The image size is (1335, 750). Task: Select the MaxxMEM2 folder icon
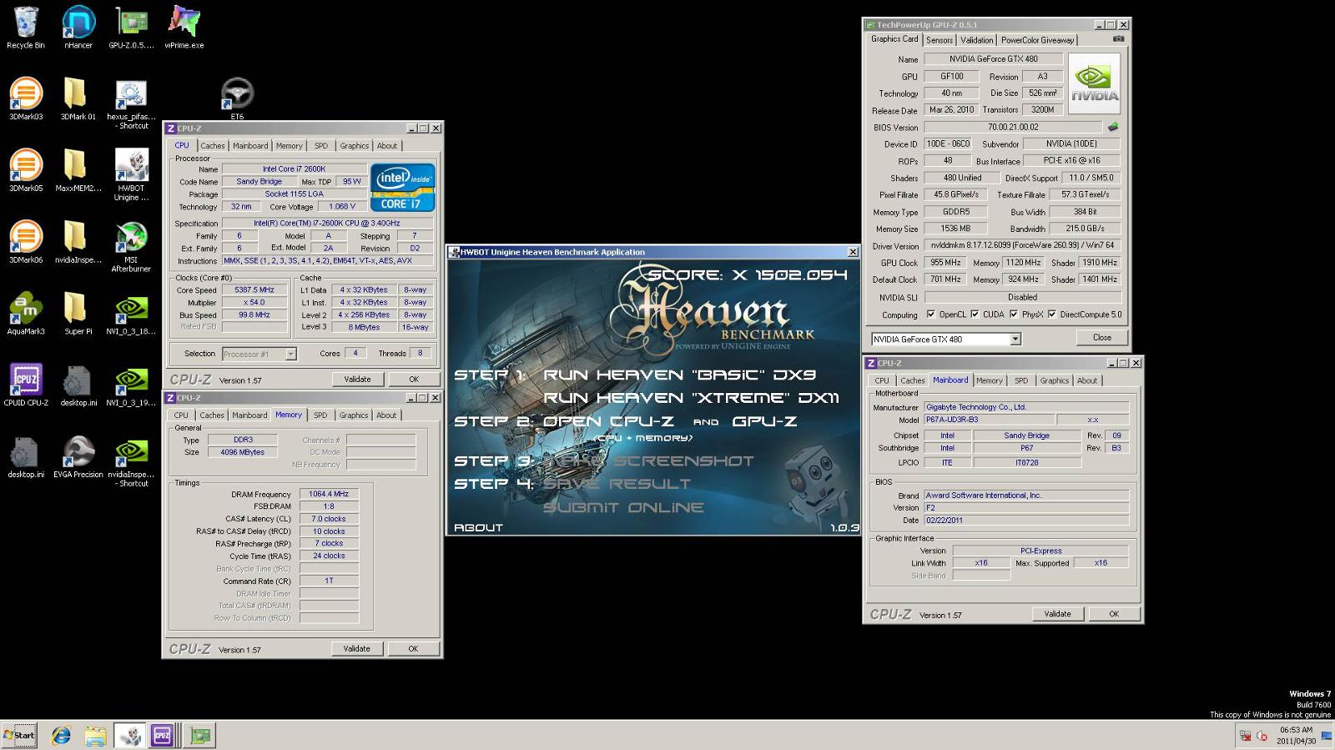pyautogui.click(x=78, y=171)
